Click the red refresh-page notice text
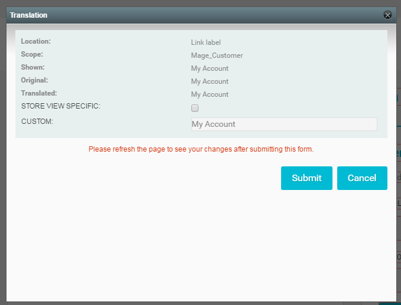Screen dimensions: 401x305 (201, 149)
